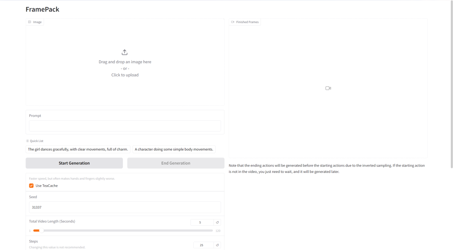Click the Quick List icon
Viewport: 453px width, 250px height.
point(27,141)
